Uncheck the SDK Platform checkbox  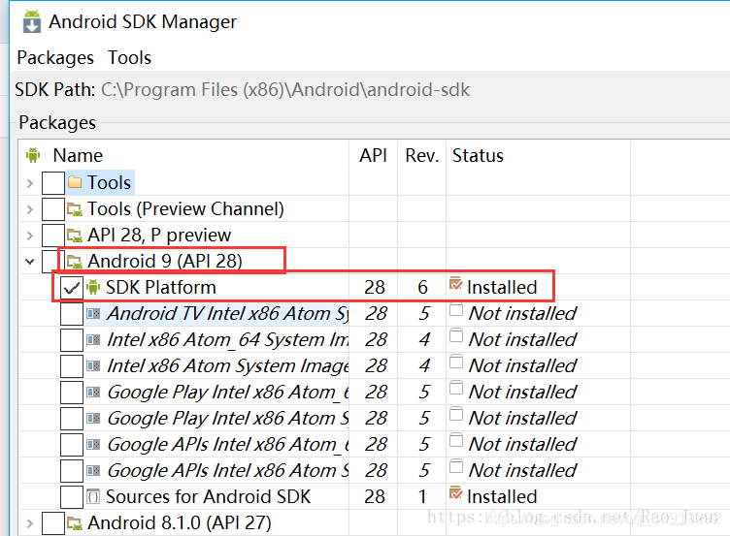pos(72,288)
